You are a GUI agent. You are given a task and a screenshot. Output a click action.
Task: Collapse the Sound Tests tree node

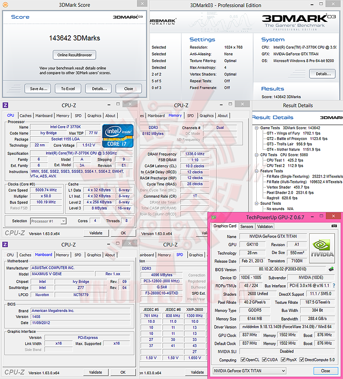[256, 203]
